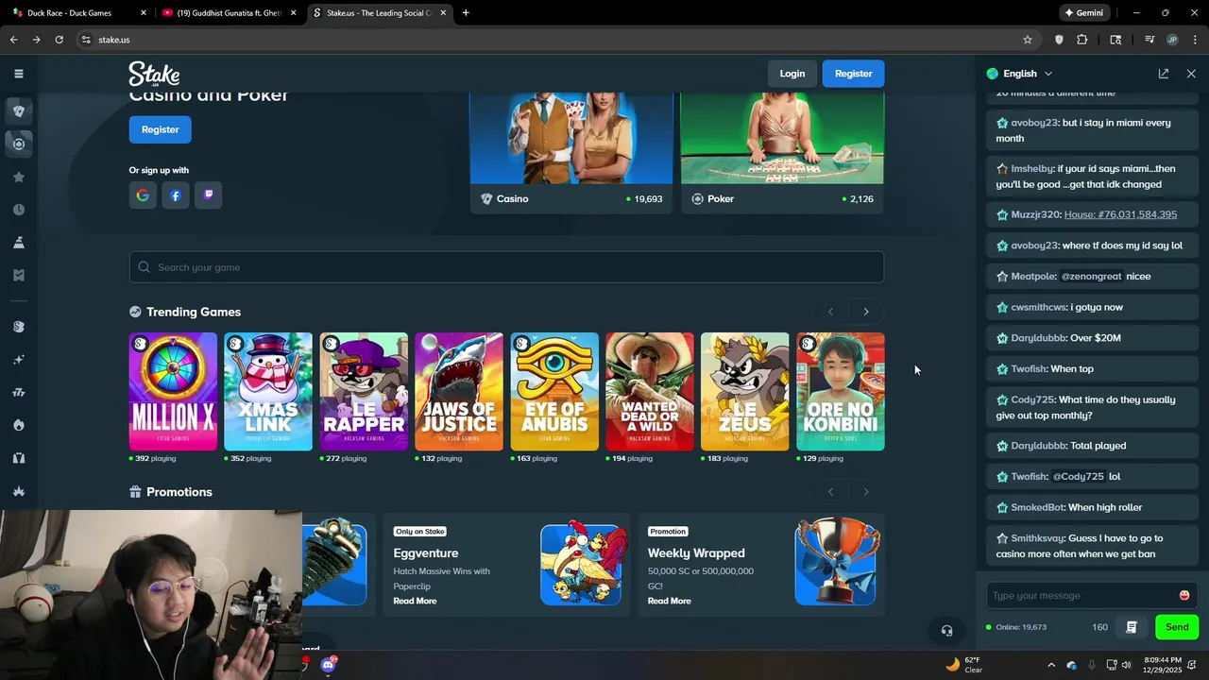Click Register below Casino and Poker

click(x=161, y=129)
